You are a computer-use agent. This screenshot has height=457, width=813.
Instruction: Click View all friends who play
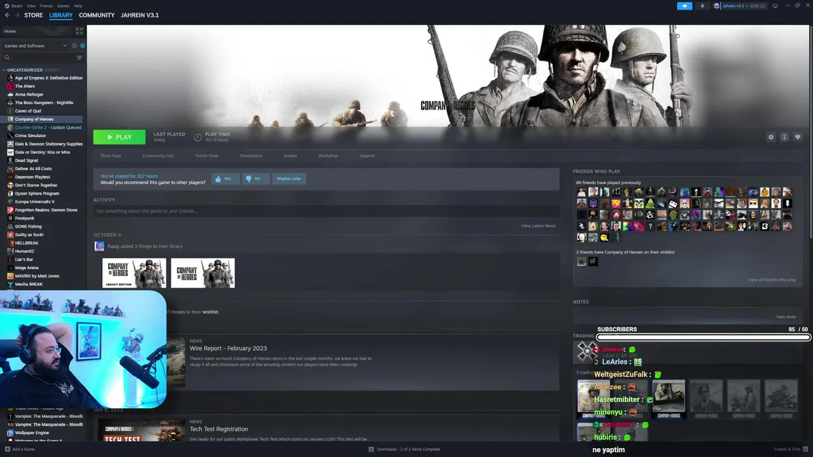pyautogui.click(x=772, y=280)
